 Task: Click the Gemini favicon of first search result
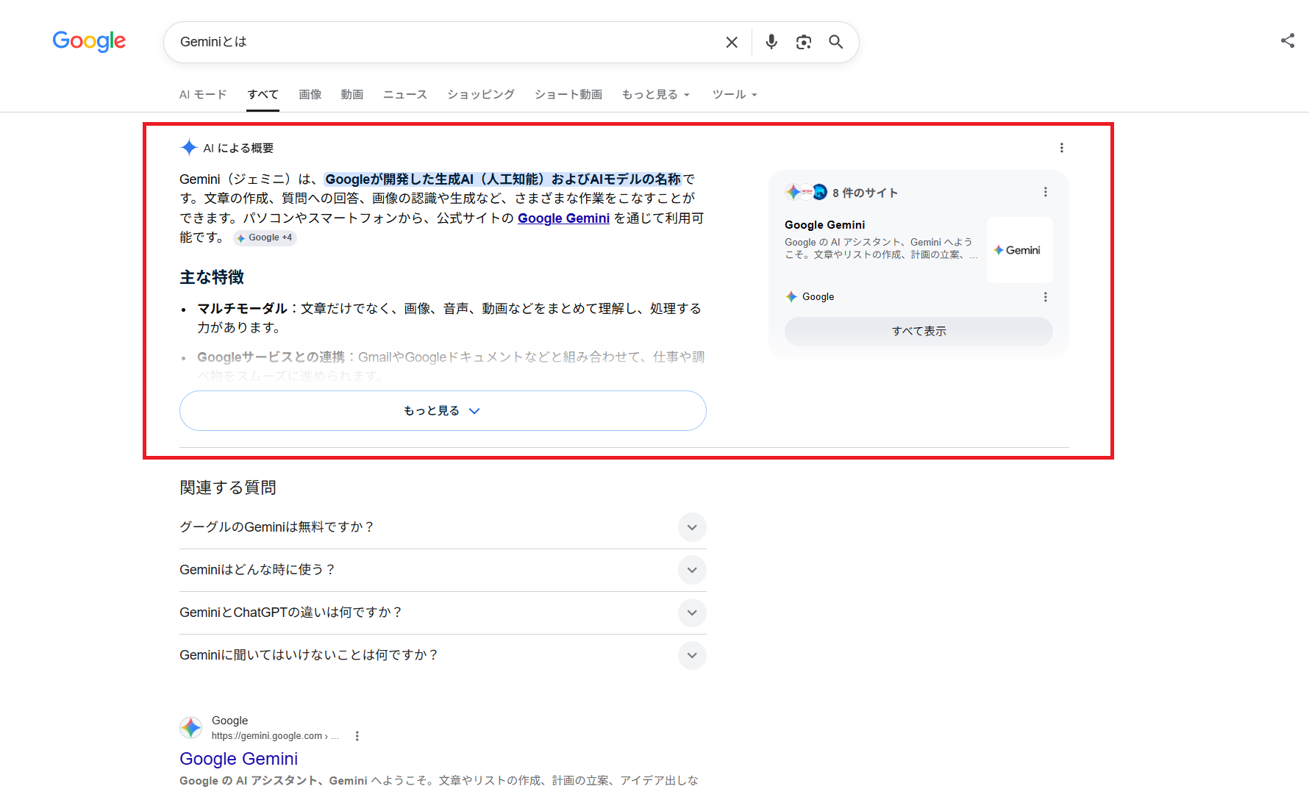click(191, 728)
